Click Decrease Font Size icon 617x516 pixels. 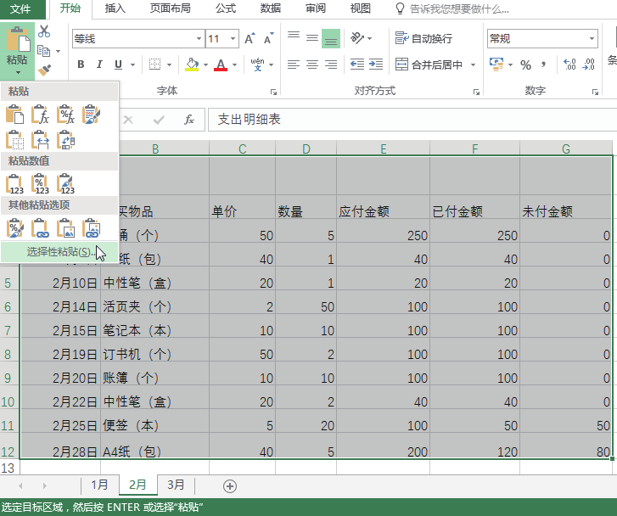coord(269,38)
